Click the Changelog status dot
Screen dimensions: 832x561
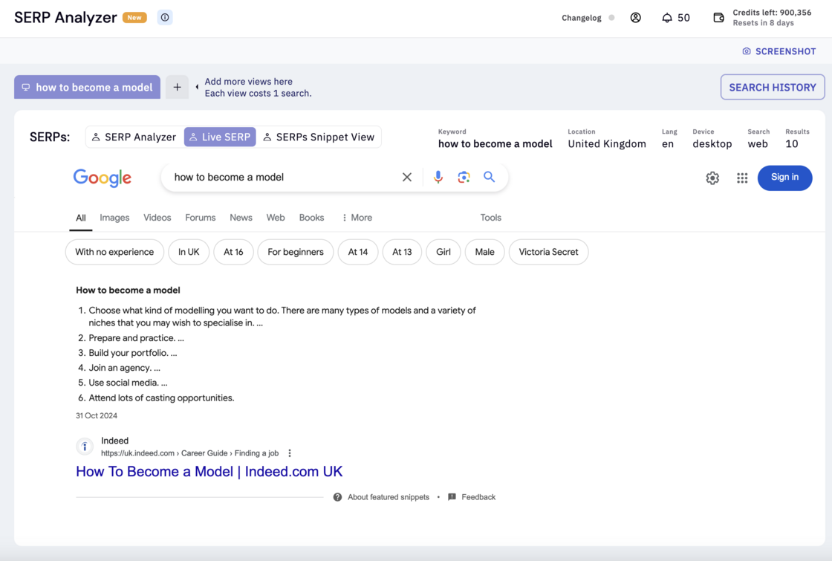[x=612, y=18]
